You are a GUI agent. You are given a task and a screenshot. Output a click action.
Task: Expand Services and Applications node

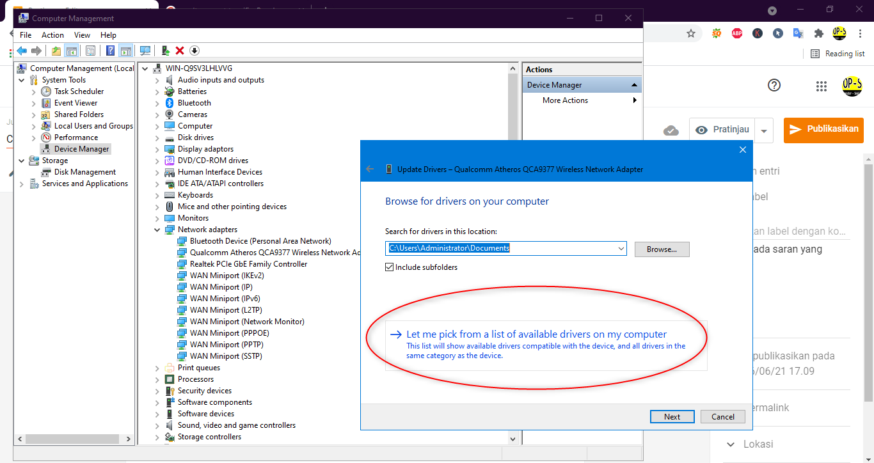tap(22, 184)
